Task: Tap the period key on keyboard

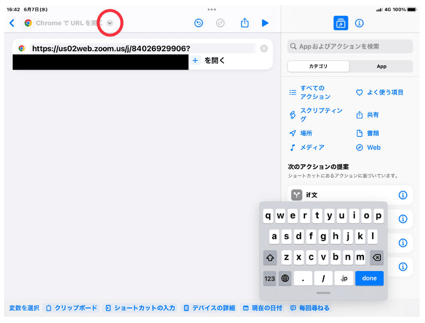Action: [303, 278]
